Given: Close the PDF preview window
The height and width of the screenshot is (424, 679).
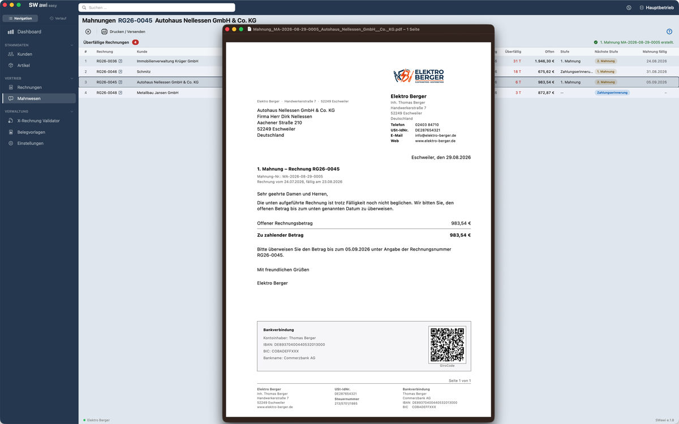Looking at the screenshot, I should tap(227, 29).
